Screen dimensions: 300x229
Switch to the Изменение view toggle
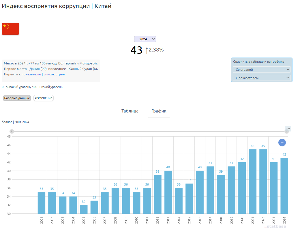[44, 98]
